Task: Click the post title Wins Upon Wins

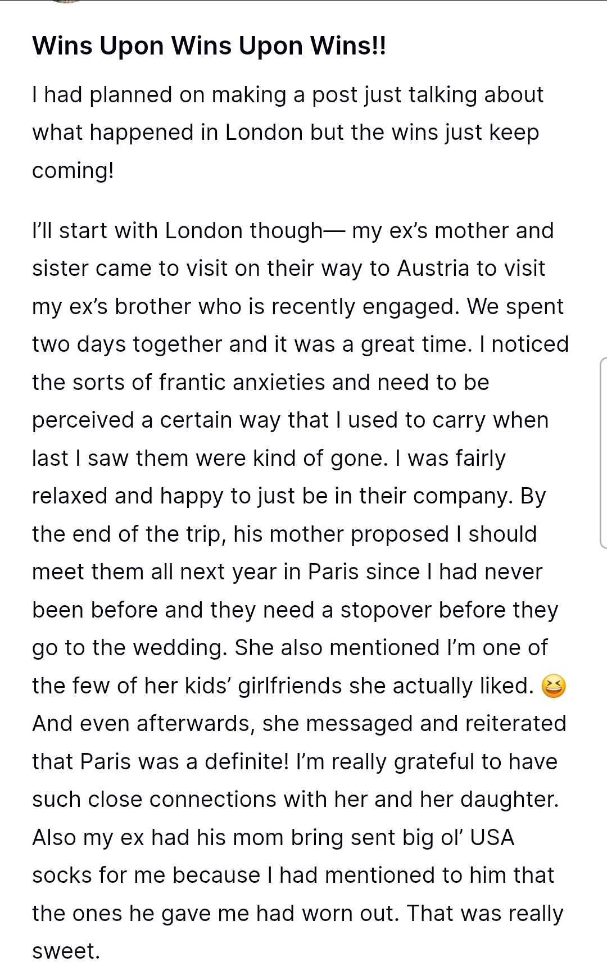Action: (x=209, y=46)
